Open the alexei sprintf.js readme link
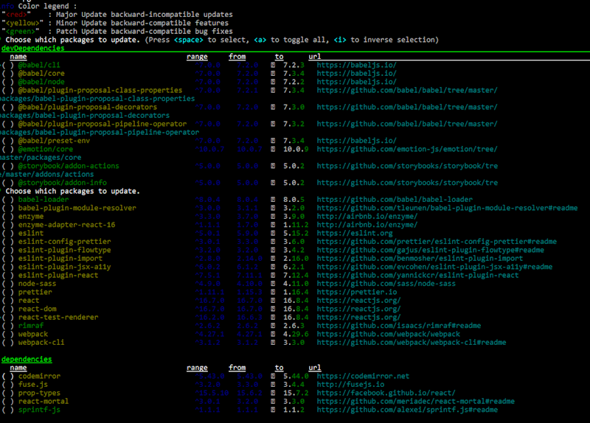The image size is (590, 423). coord(407,410)
